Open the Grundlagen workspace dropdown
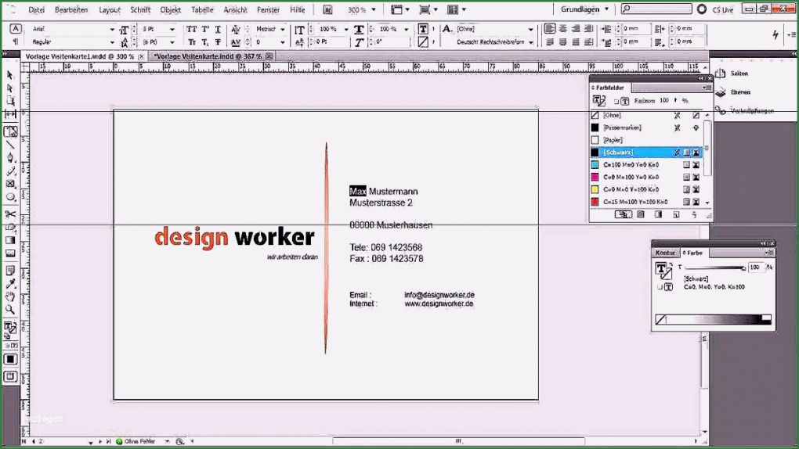 (584, 9)
